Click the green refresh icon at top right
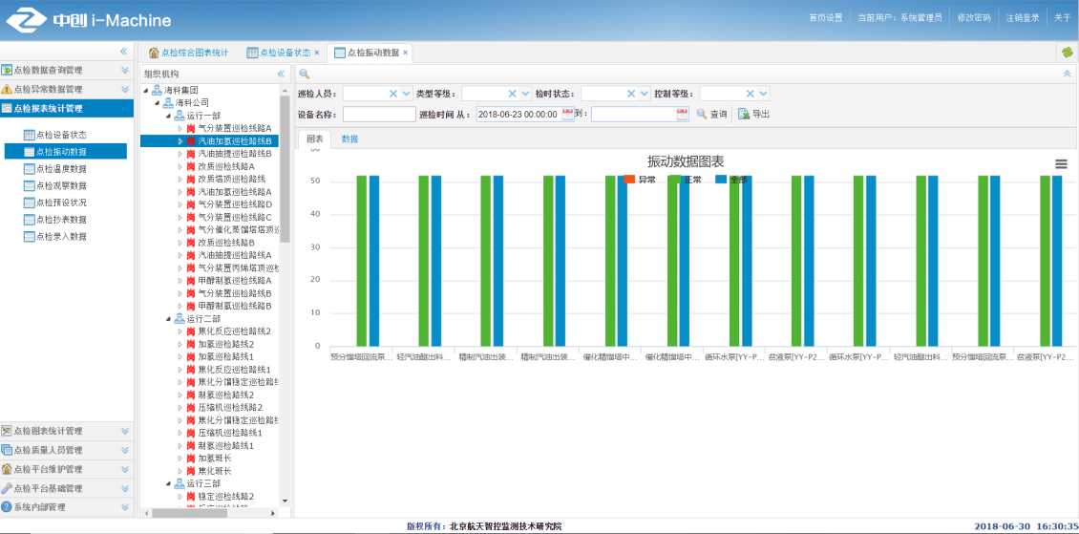 pos(1067,53)
